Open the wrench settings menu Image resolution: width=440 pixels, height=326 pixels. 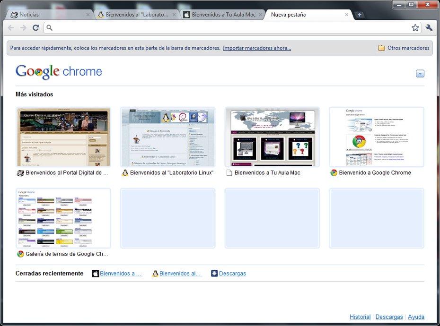(429, 27)
